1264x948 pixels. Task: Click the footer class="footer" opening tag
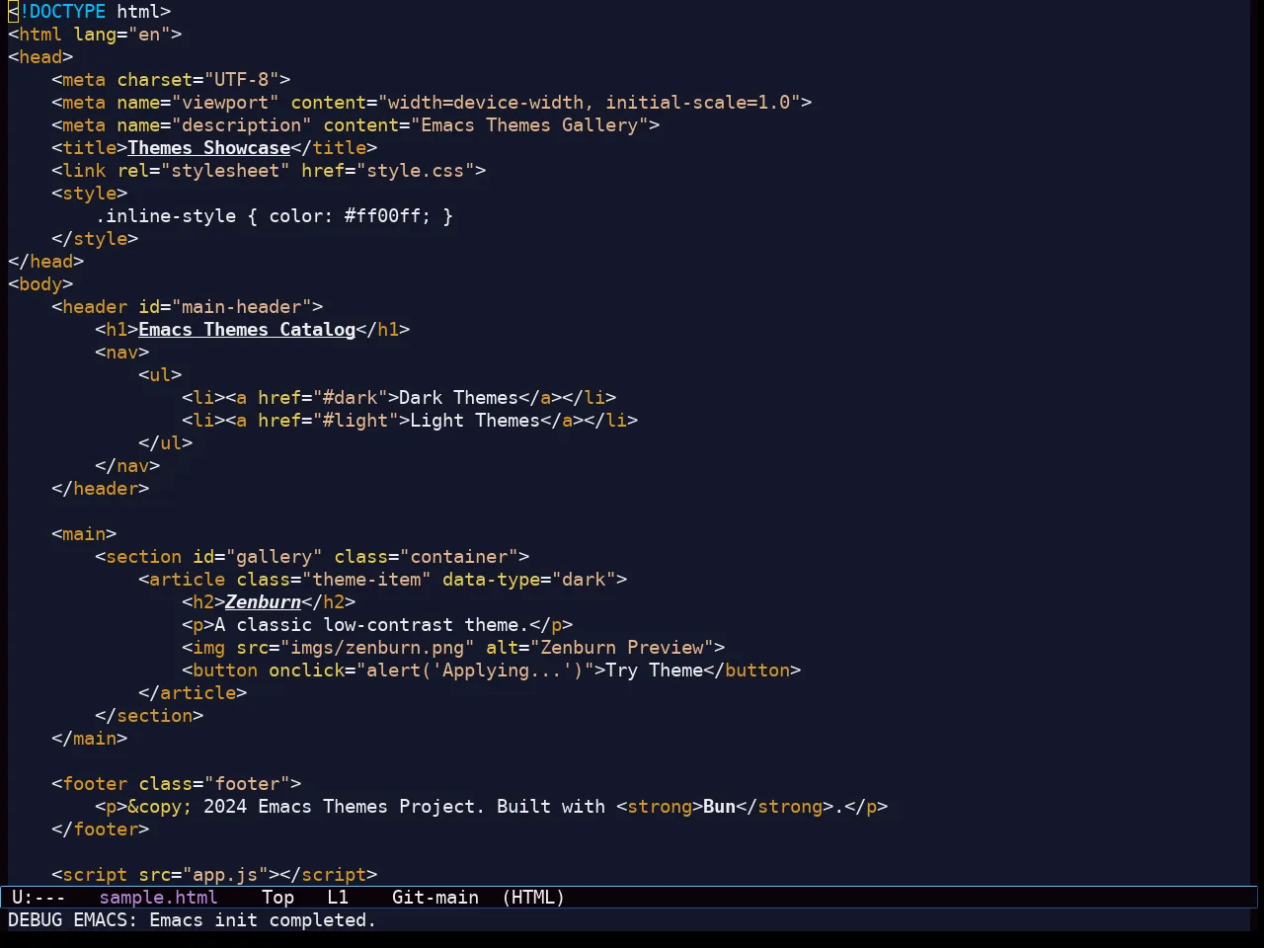177,784
